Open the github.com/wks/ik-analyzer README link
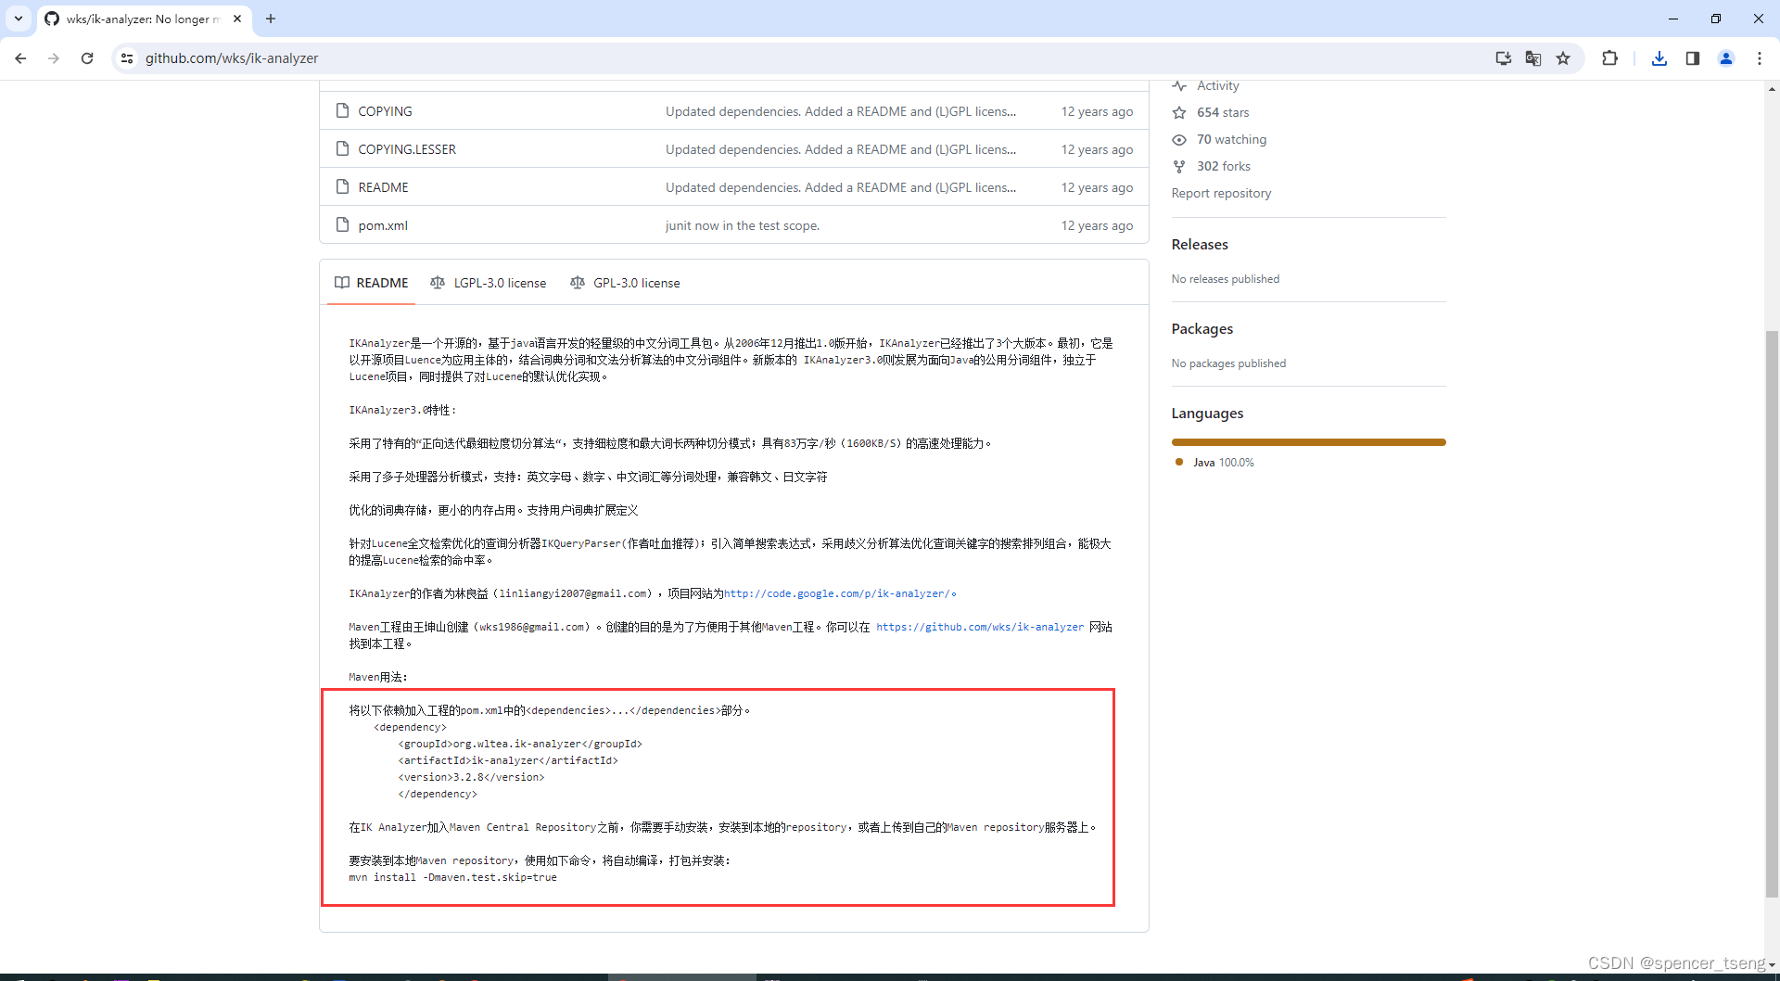Viewport: 1780px width, 981px height. coord(980,627)
